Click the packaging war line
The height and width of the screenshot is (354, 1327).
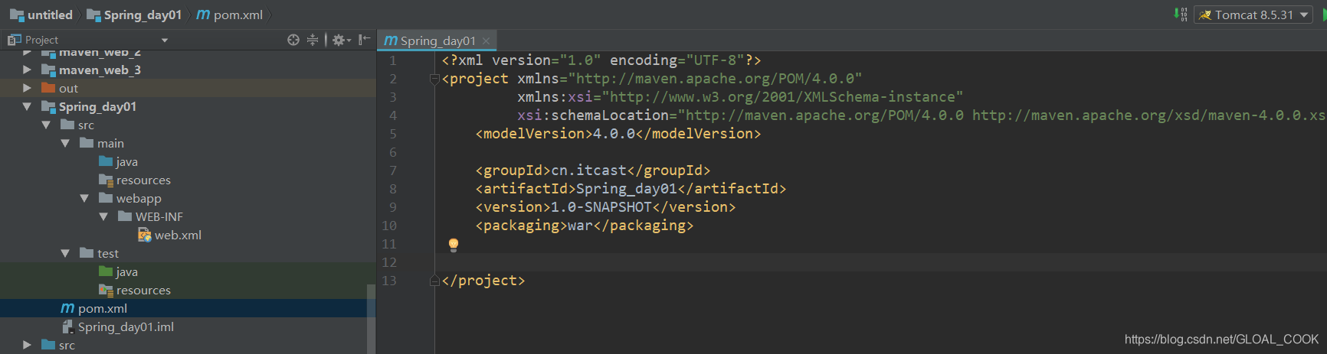(x=584, y=226)
